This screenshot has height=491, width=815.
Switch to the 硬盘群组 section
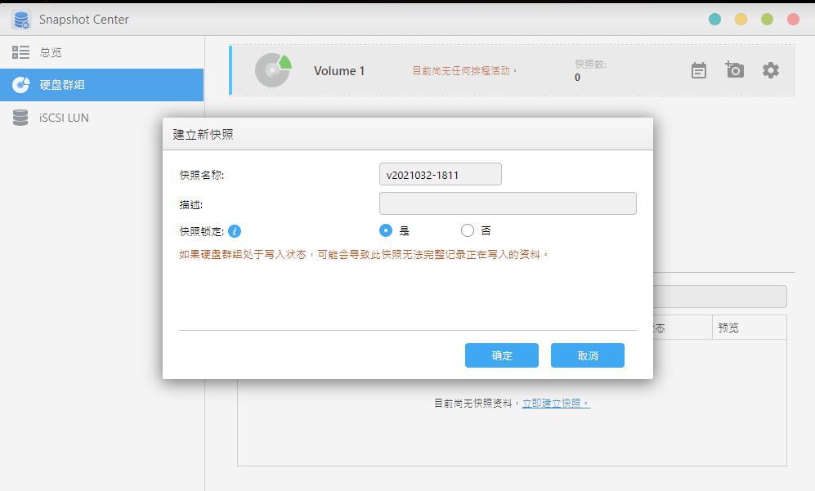click(x=57, y=84)
